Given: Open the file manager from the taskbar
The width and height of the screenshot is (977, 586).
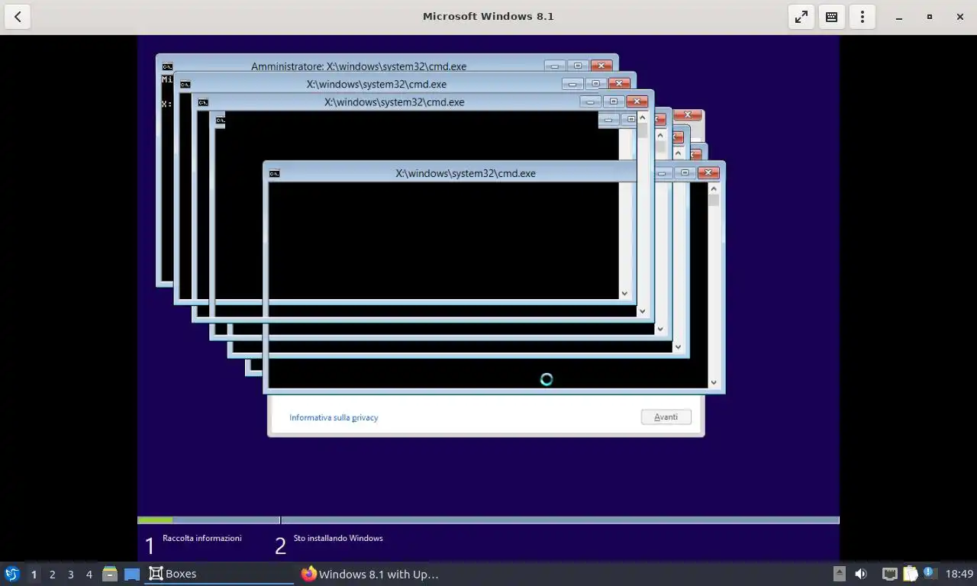Looking at the screenshot, I should pos(110,574).
